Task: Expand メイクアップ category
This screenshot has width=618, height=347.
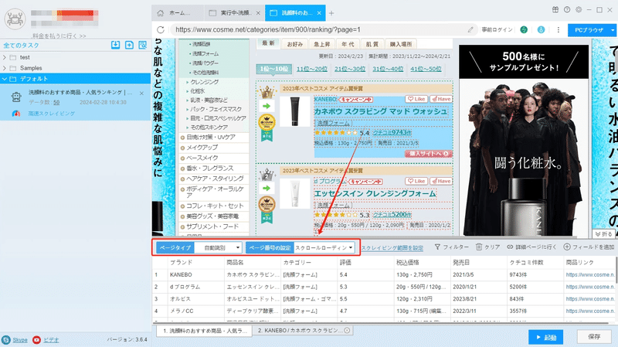Action: 182,148
